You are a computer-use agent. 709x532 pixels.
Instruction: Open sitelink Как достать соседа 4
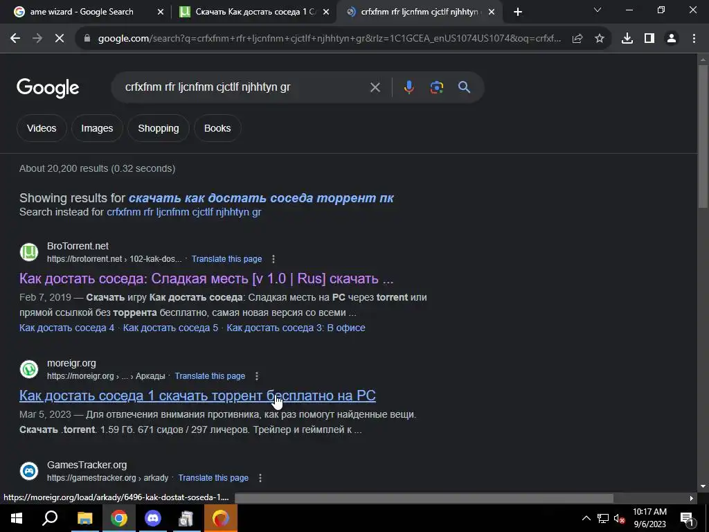(67, 328)
